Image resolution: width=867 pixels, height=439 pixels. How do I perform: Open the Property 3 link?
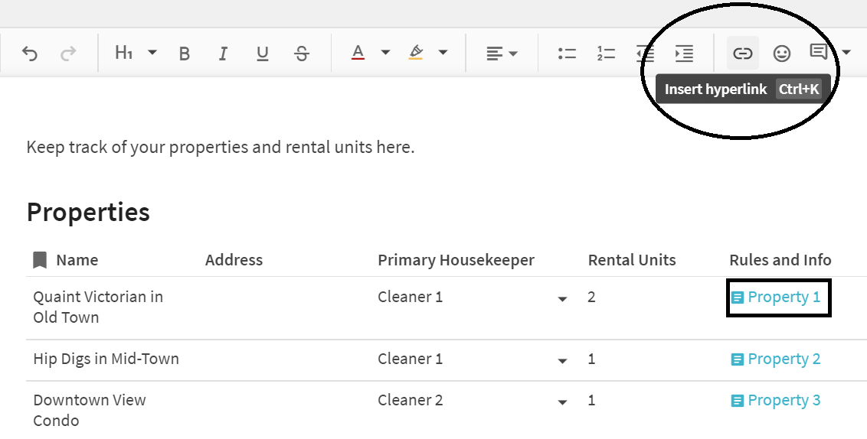(x=776, y=400)
